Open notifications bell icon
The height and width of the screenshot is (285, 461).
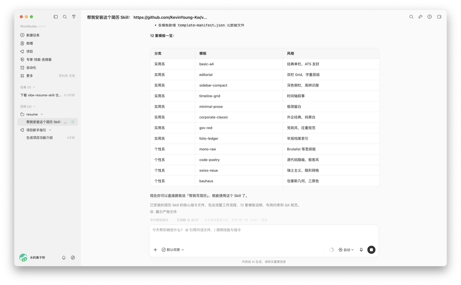pos(64,258)
